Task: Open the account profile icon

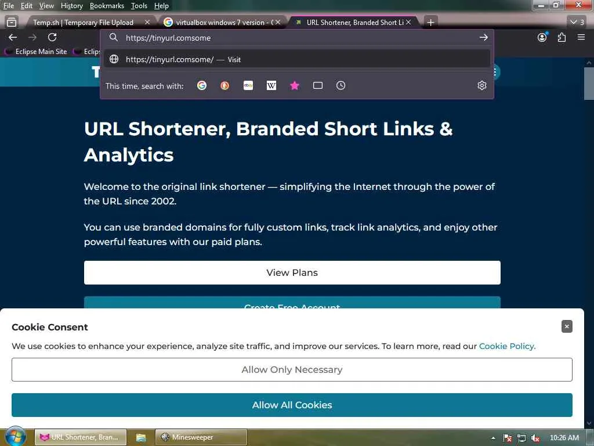Action: [x=542, y=37]
